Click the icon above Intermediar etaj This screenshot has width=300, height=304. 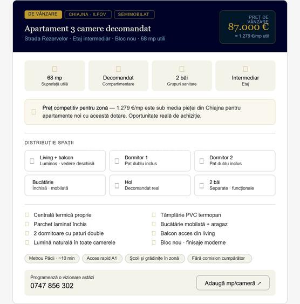click(245, 69)
